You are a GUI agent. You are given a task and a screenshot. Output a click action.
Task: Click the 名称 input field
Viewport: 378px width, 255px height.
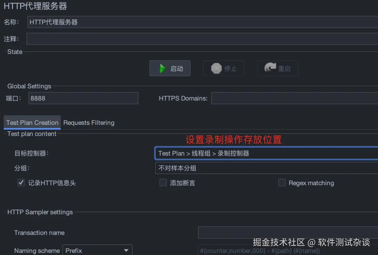pos(203,22)
